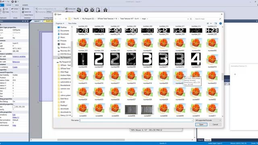258x145 pixels.
Task: Open the All supported formats filter dropdown
Action: point(208,120)
